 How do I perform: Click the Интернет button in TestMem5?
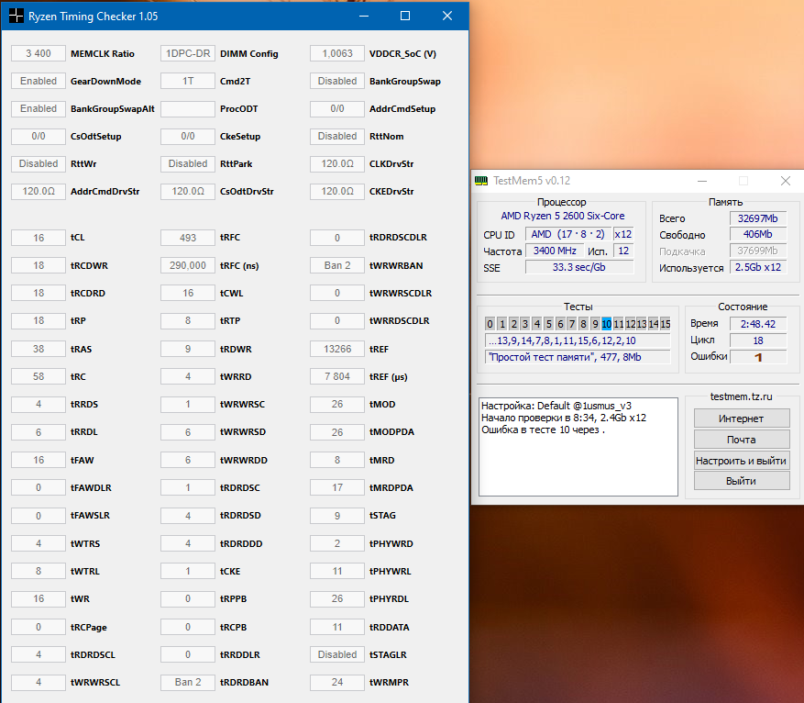pyautogui.click(x=742, y=418)
